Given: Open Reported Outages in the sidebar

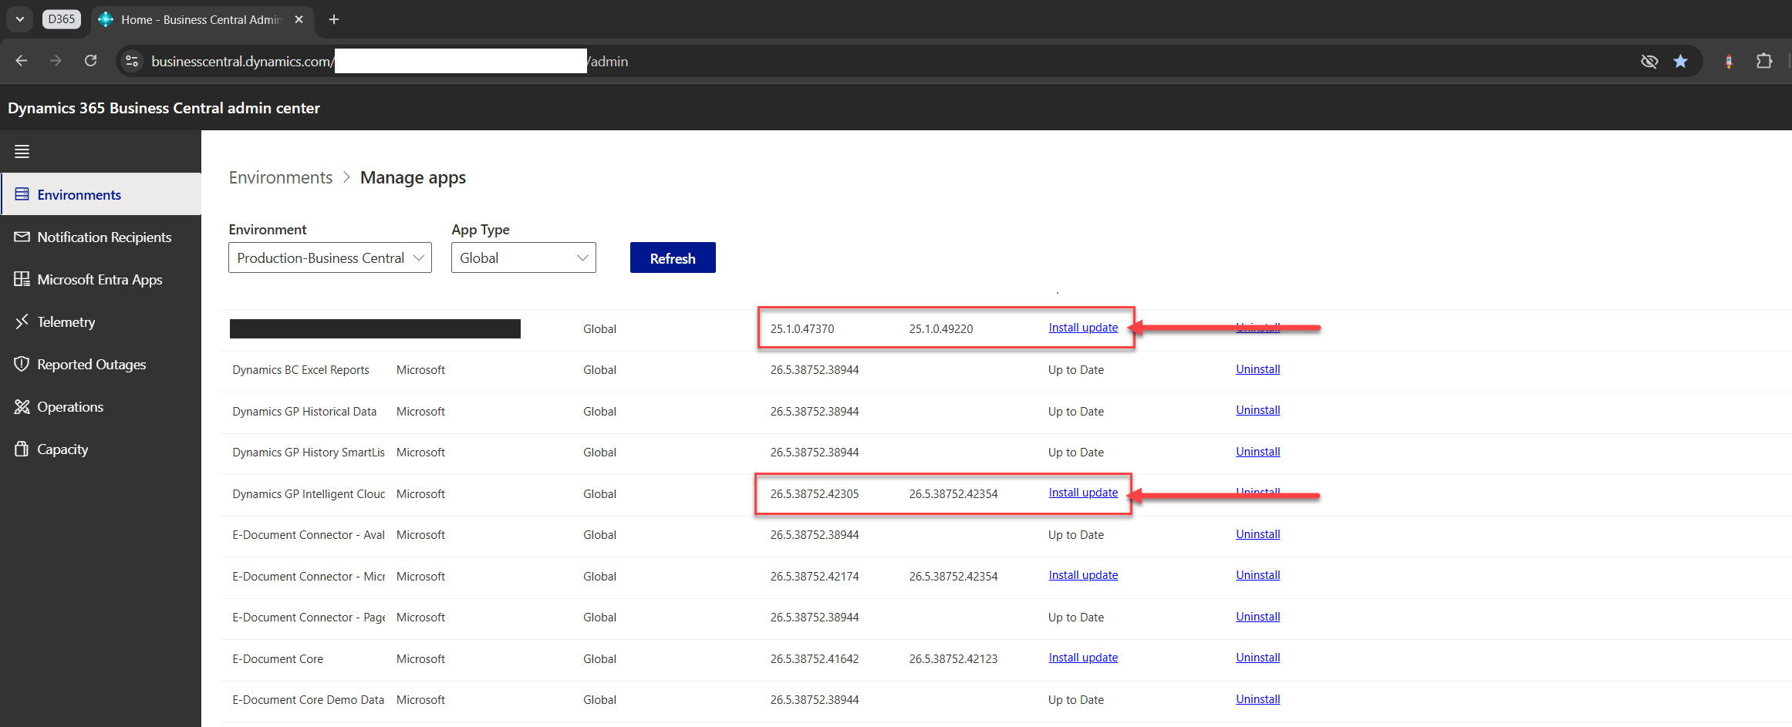Looking at the screenshot, I should pos(101,364).
